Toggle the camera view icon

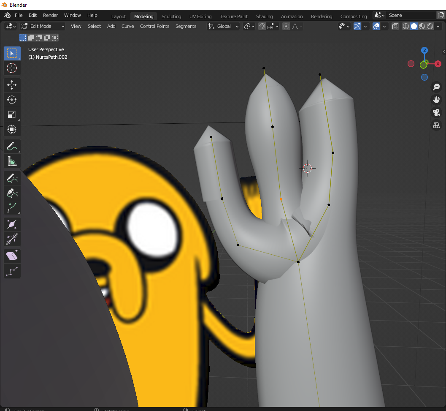(436, 112)
